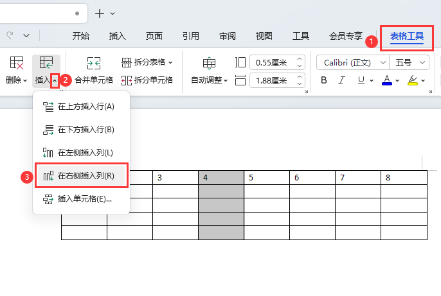Open the 视图 tab

pos(264,36)
